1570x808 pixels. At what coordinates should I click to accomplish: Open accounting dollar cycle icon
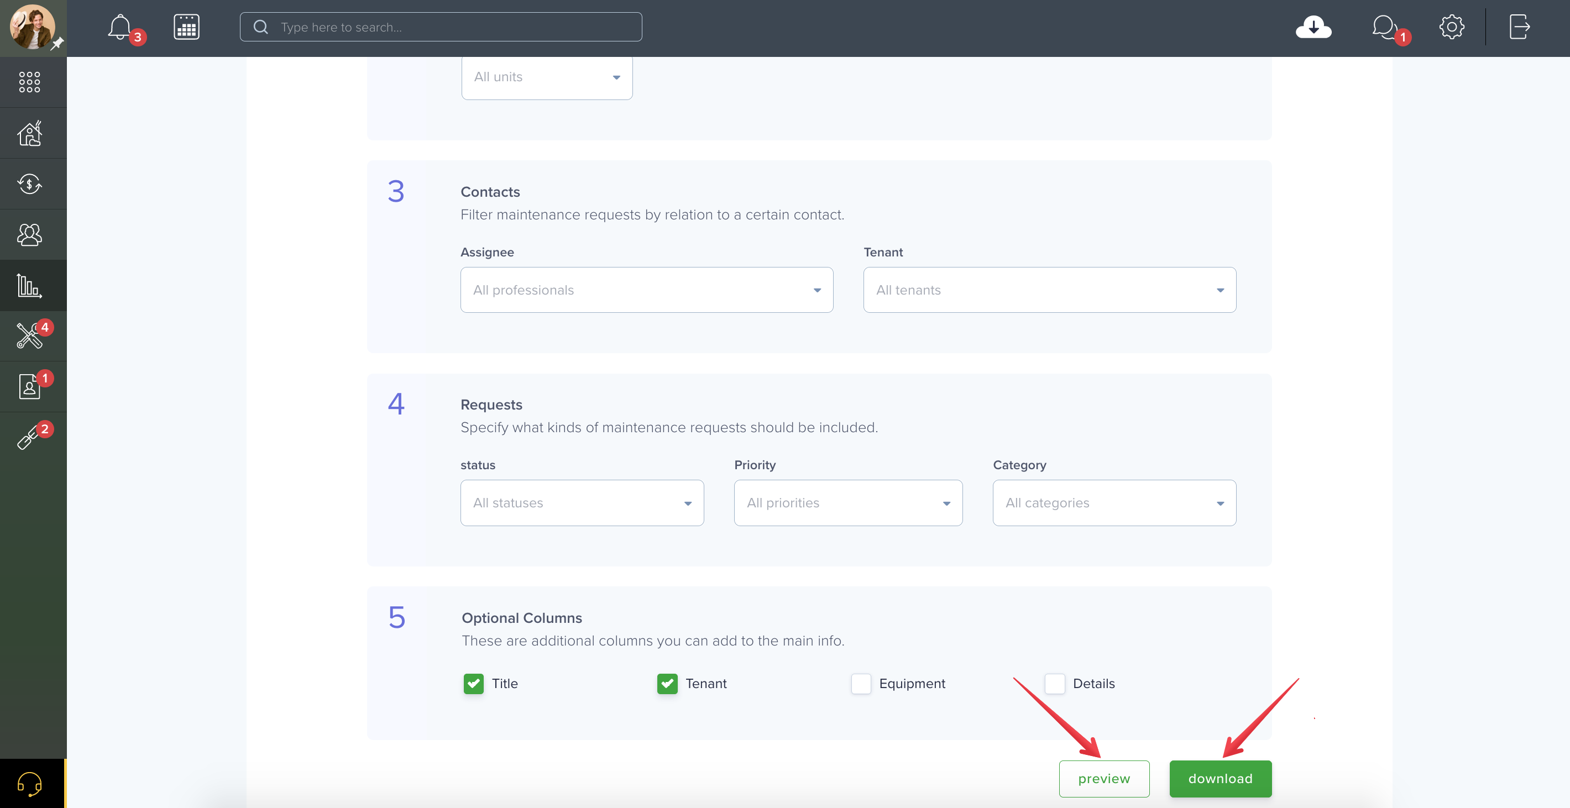coord(30,184)
